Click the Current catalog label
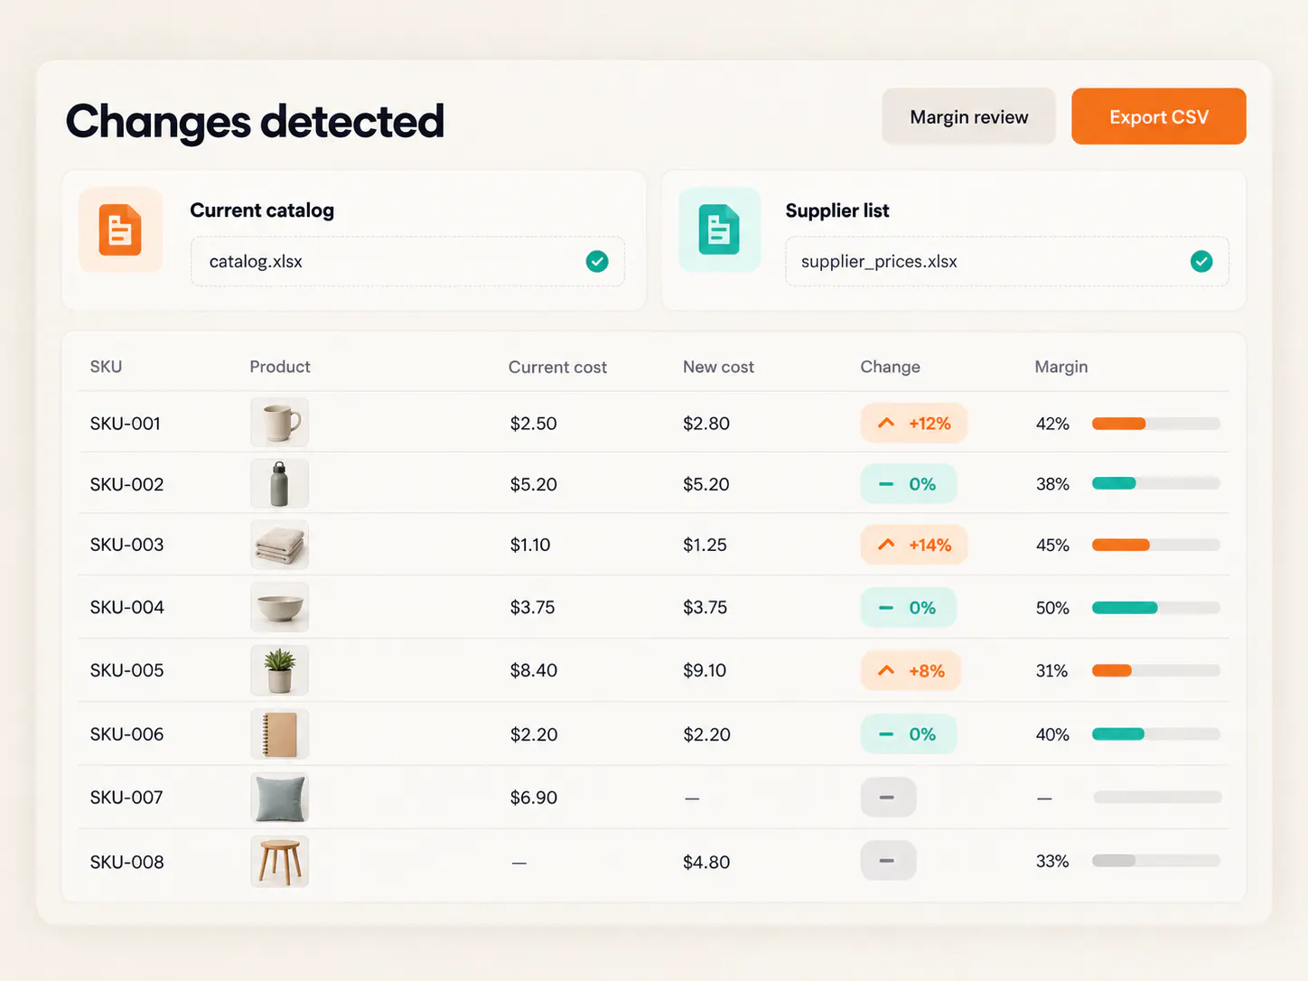 point(262,210)
